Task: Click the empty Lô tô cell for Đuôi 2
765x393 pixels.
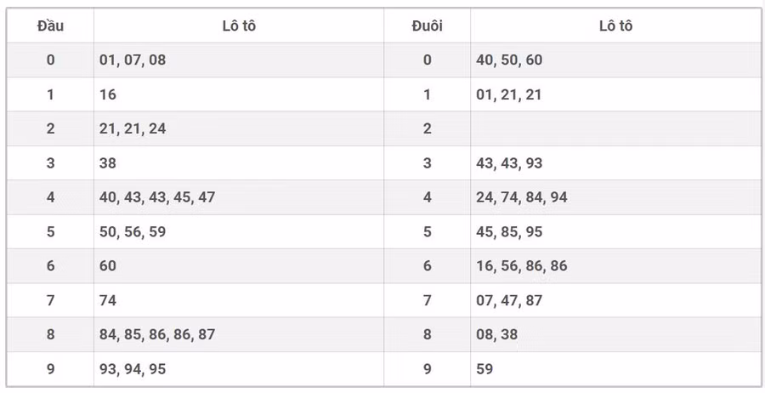Action: (x=615, y=129)
